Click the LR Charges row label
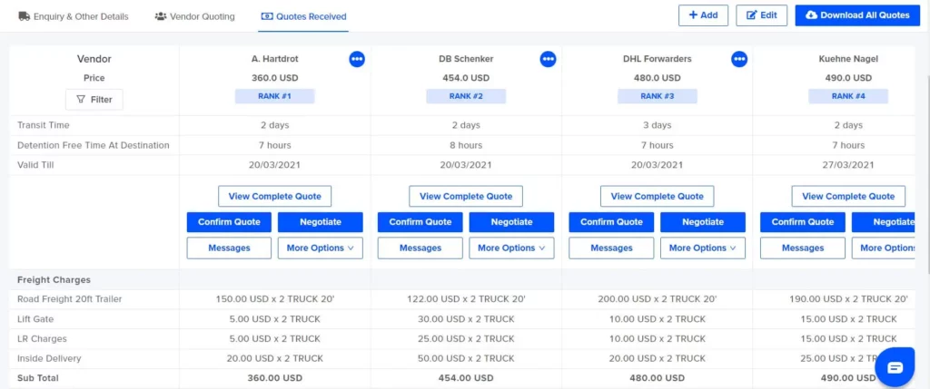The height and width of the screenshot is (389, 930). pyautogui.click(x=42, y=338)
